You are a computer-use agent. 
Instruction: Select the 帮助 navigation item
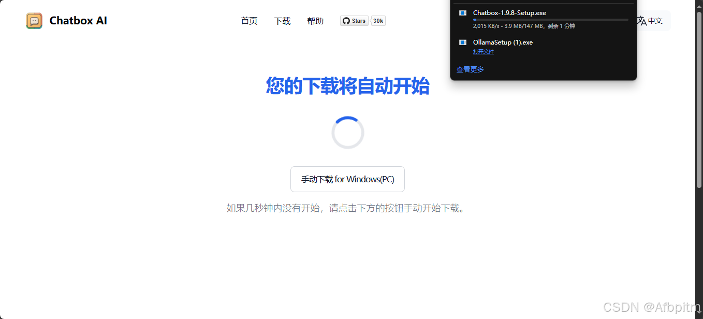tap(315, 21)
